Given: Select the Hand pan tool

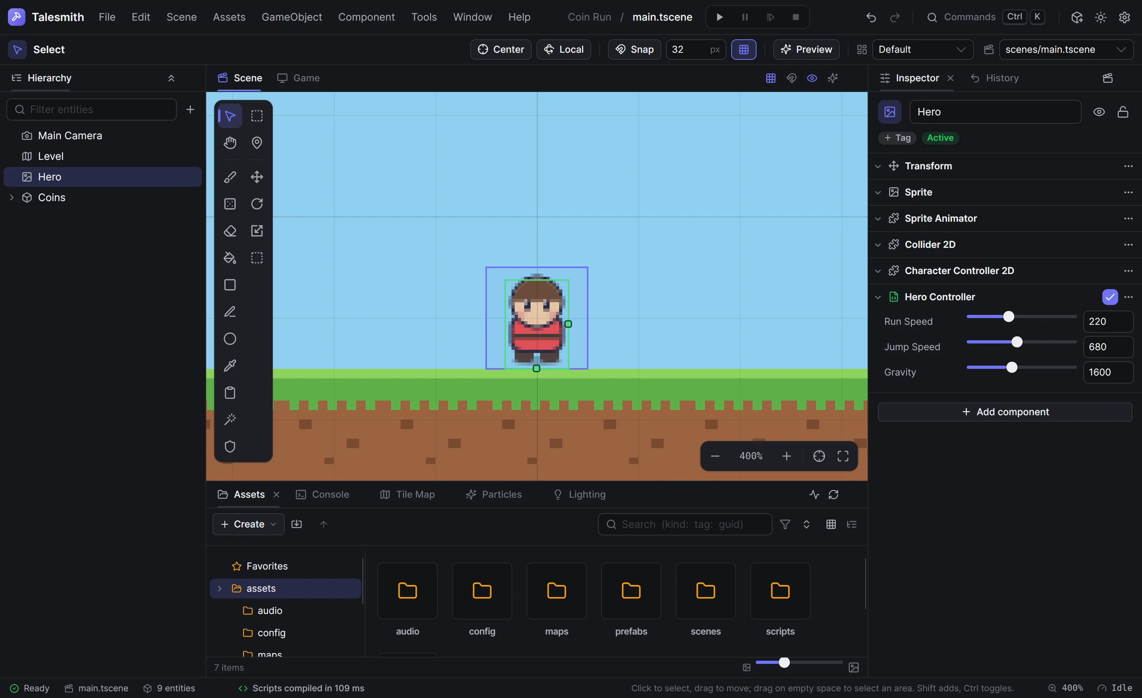Looking at the screenshot, I should (230, 143).
